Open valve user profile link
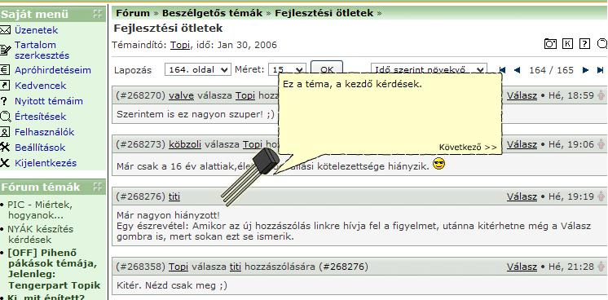This screenshot has height=300, width=608. [x=182, y=95]
